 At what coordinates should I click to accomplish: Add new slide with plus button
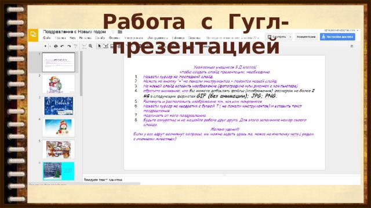click(x=45, y=46)
